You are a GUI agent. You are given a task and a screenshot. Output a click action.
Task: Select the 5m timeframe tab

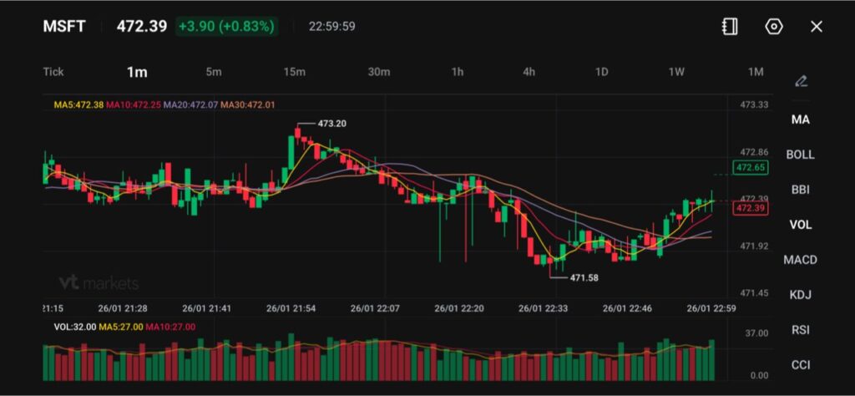(214, 72)
